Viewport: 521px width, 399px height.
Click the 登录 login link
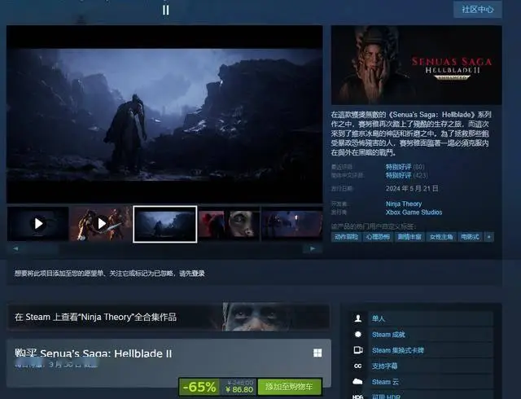(198, 274)
